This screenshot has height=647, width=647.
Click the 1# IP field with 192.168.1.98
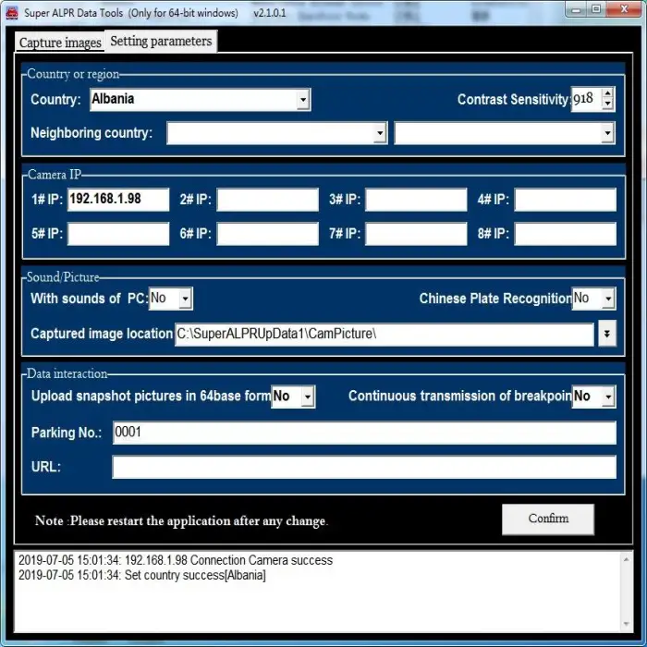click(118, 200)
